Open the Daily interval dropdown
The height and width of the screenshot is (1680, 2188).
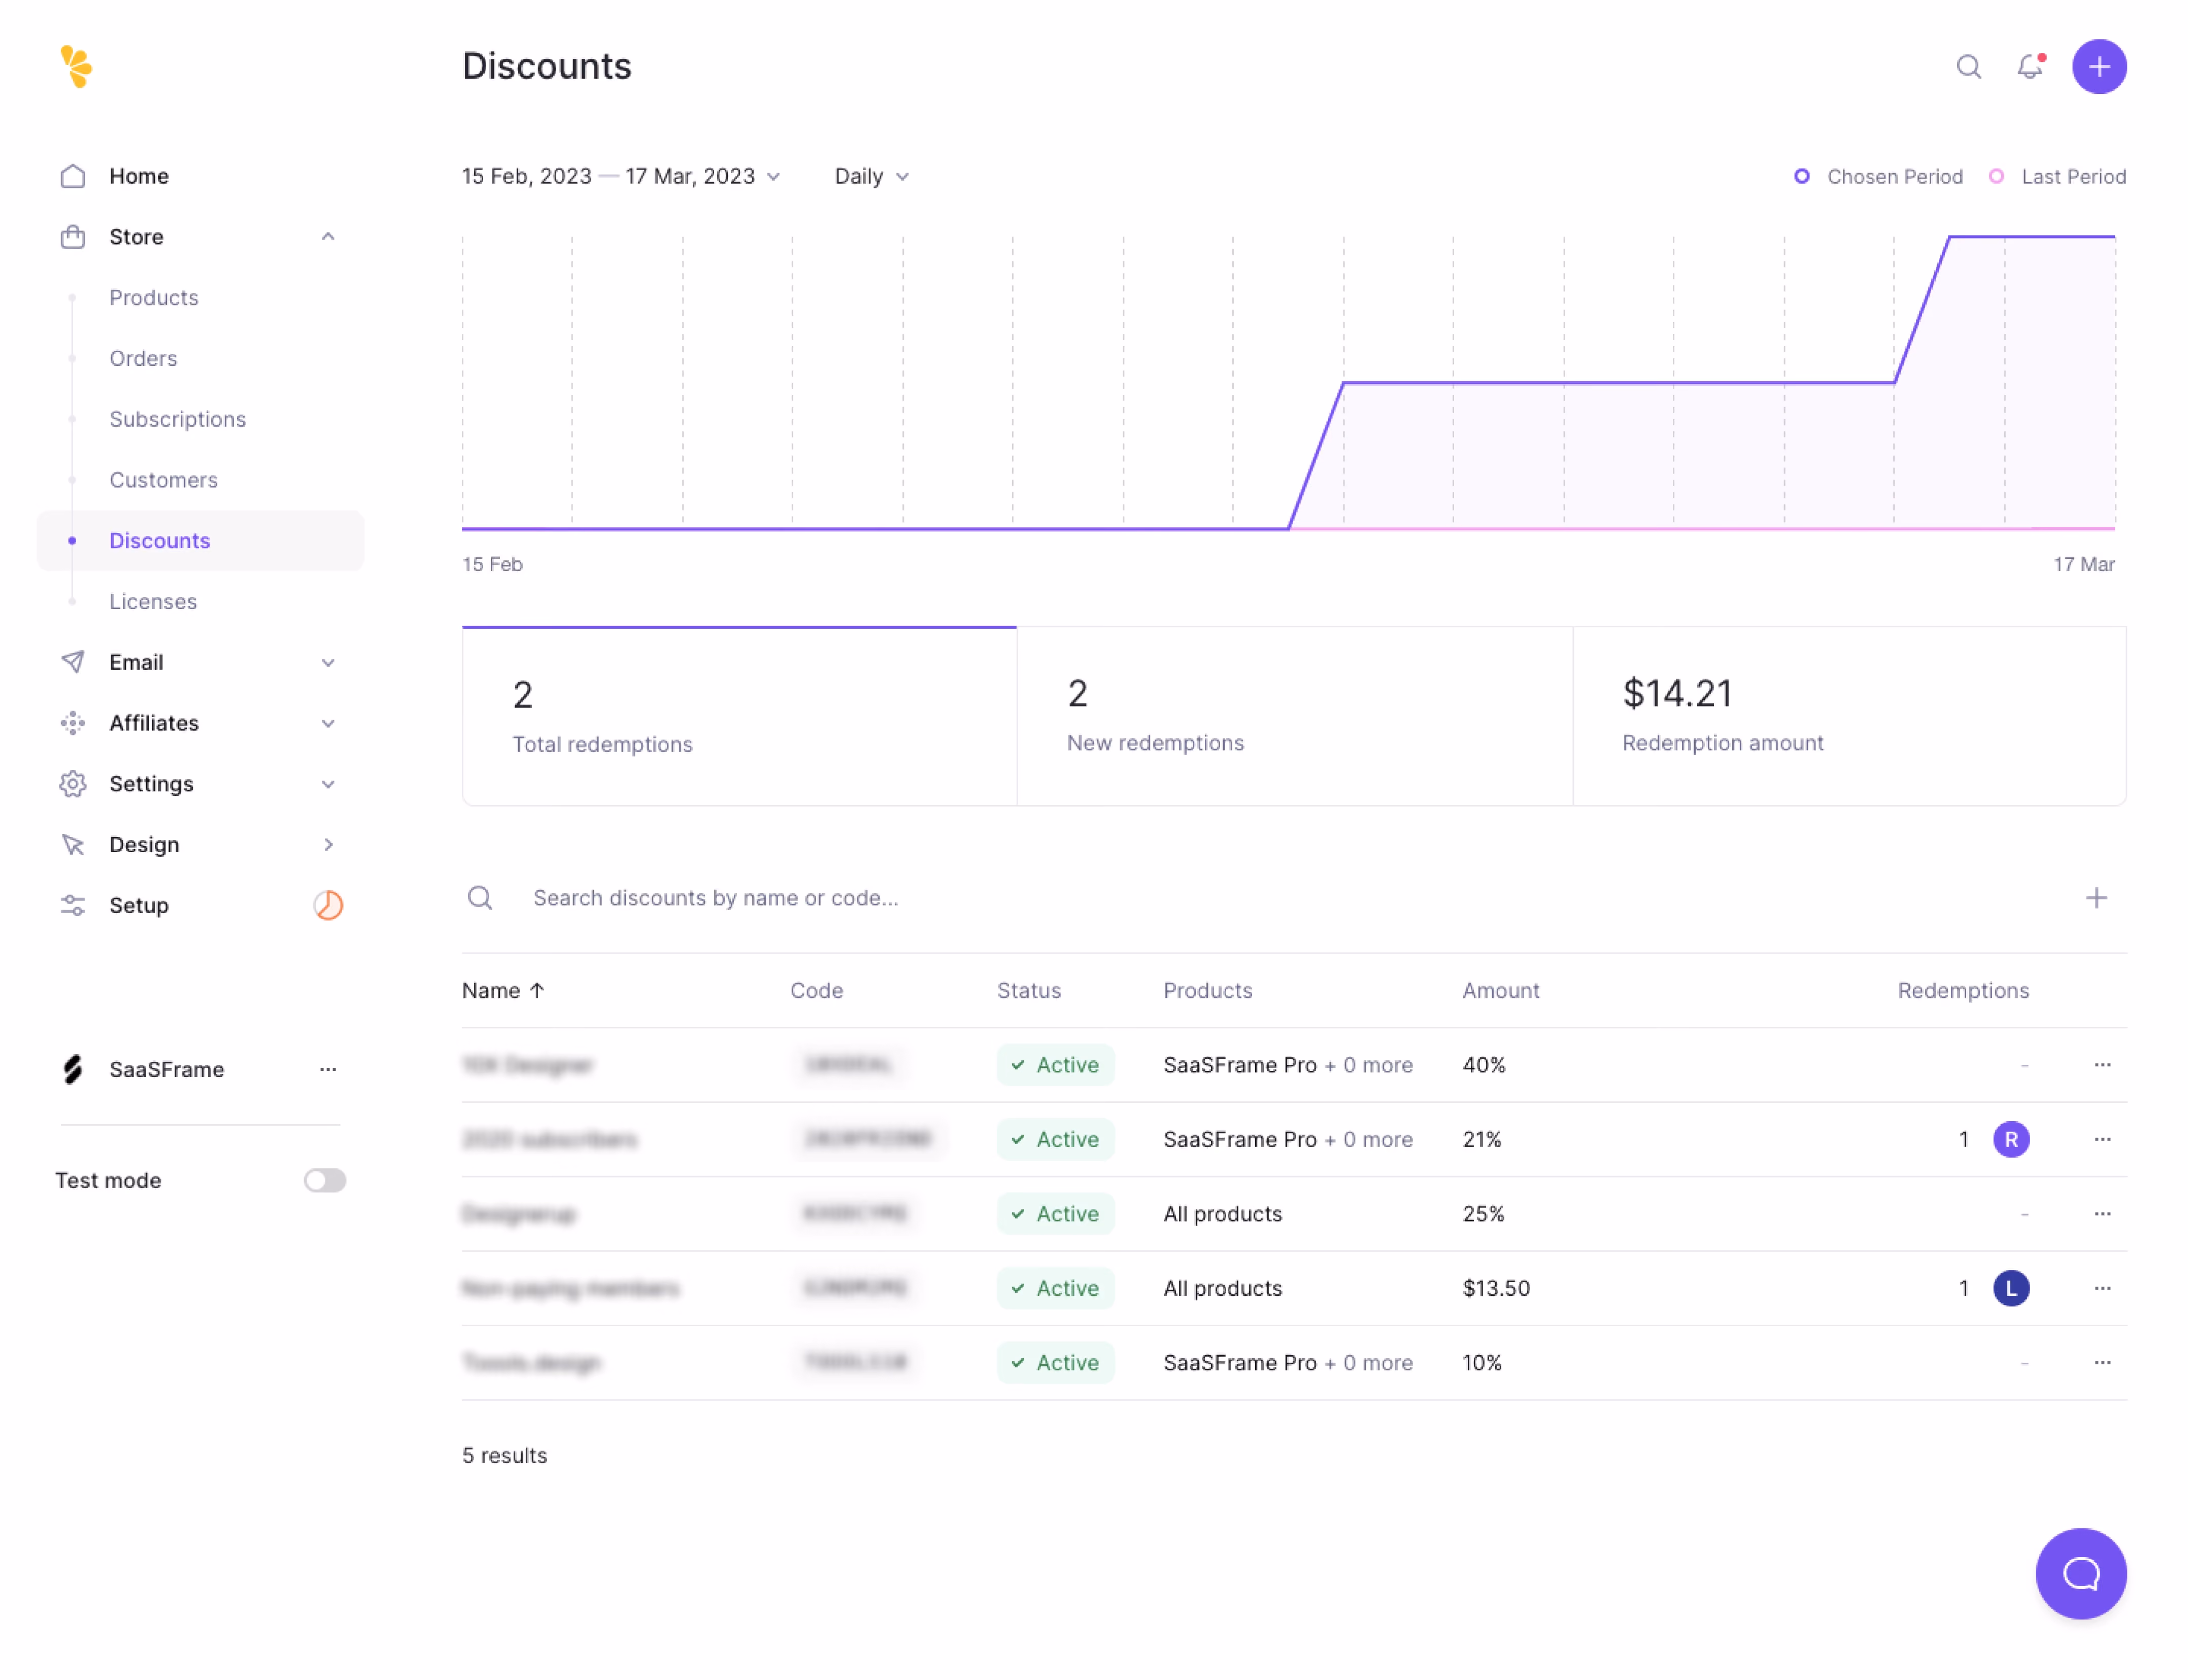(x=871, y=177)
